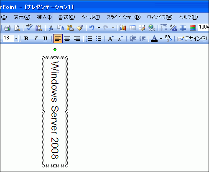This screenshot has height=172, width=209.
Task: Open the font size dropdown arrow
Action: pyautogui.click(x=16, y=38)
